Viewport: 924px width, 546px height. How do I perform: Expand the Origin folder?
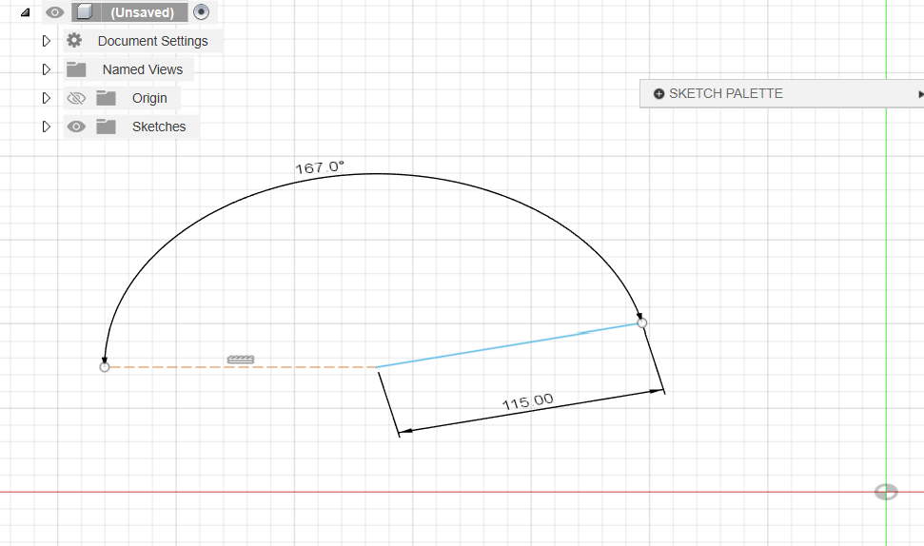(46, 98)
